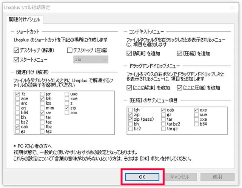Check ace in association list
The height and width of the screenshot is (188, 242).
17,99
